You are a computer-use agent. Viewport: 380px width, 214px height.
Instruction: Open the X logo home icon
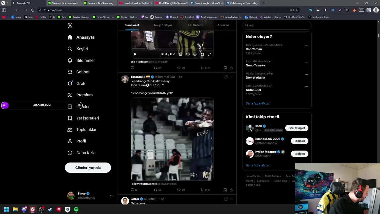[70, 26]
